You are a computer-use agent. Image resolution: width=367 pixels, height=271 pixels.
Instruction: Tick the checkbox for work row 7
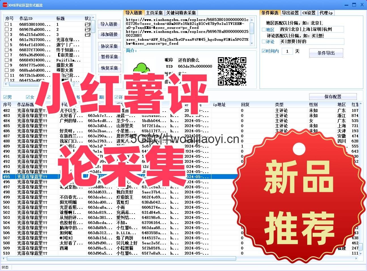[x=7, y=55]
